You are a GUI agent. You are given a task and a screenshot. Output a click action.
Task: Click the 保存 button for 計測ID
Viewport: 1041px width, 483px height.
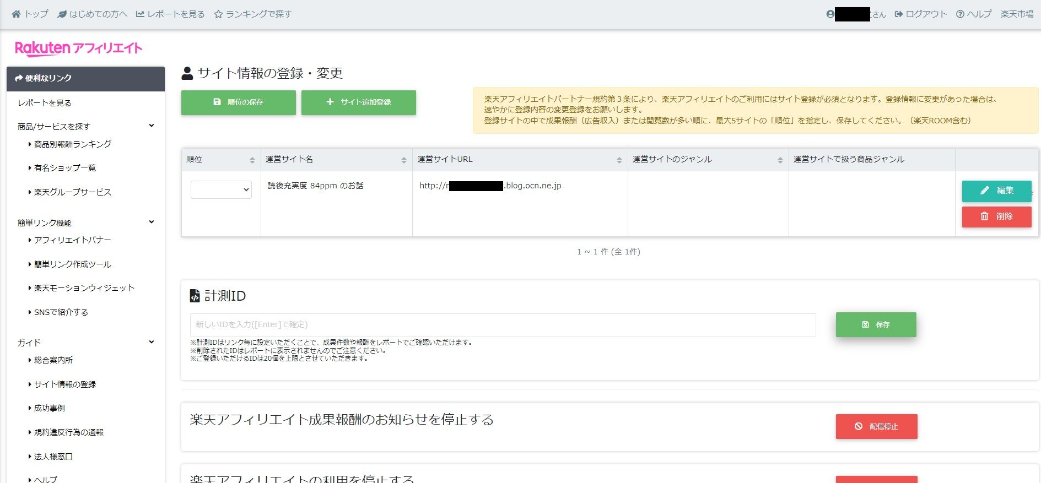(x=876, y=325)
